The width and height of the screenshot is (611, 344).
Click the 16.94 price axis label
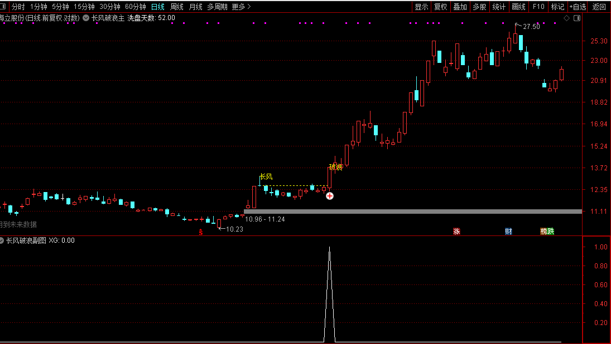[599, 124]
